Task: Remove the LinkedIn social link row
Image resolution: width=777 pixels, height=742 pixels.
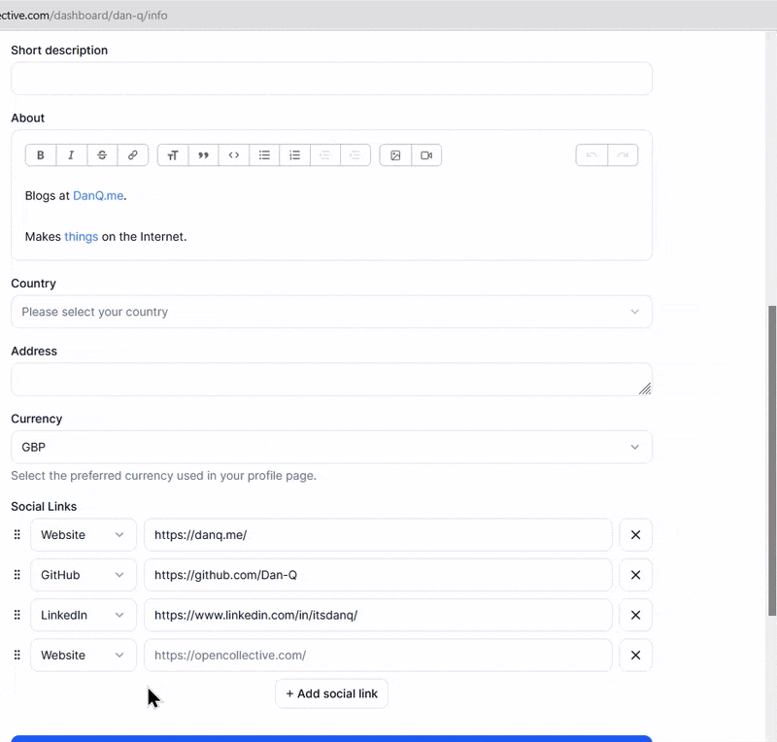Action: (x=635, y=615)
